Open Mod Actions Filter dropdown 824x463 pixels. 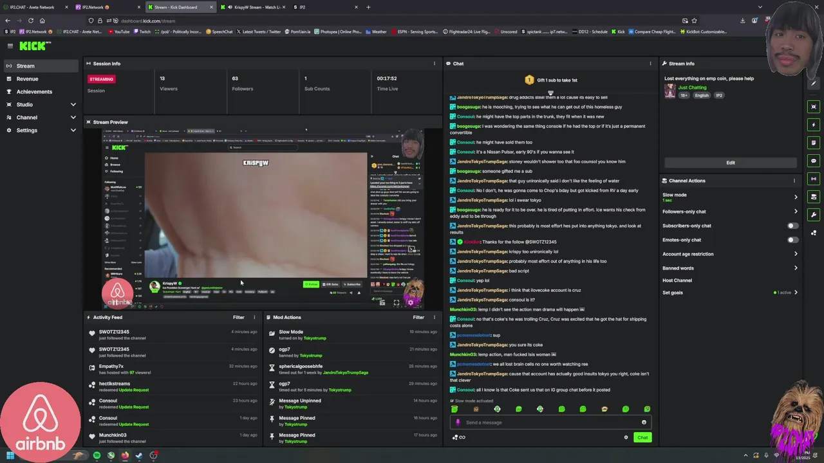418,317
